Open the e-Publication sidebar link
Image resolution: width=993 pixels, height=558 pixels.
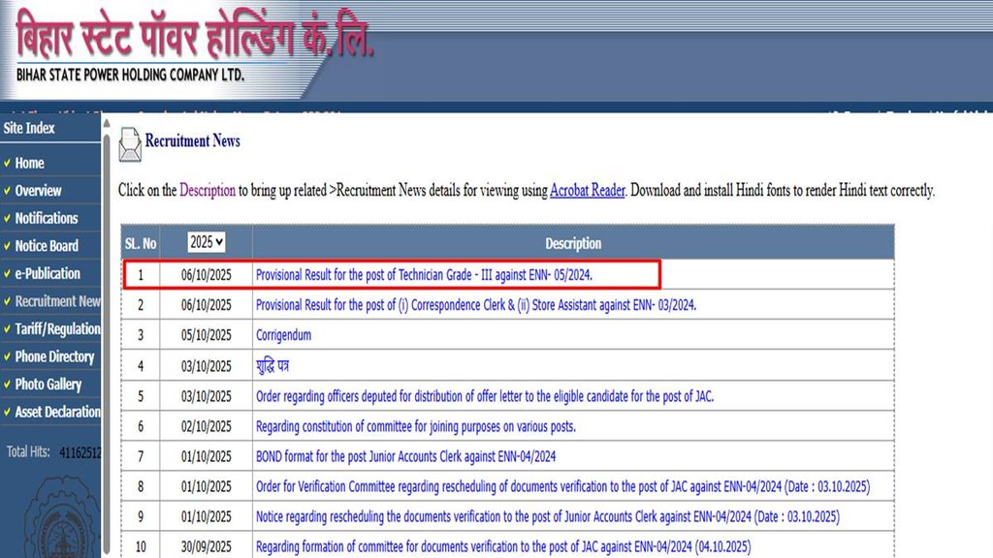[x=48, y=273]
